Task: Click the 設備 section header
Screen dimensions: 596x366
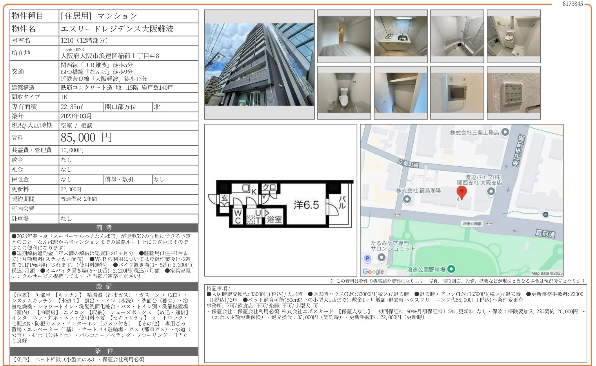Action: pos(104,286)
